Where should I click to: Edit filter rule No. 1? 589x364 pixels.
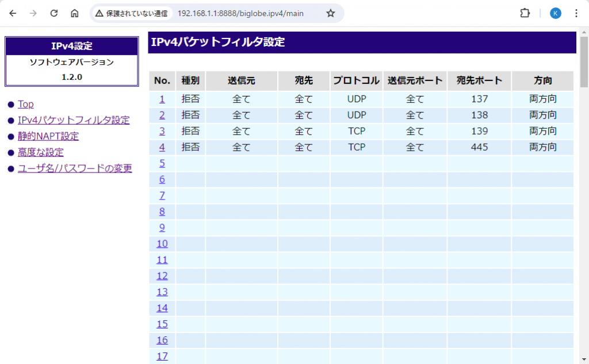tap(162, 99)
